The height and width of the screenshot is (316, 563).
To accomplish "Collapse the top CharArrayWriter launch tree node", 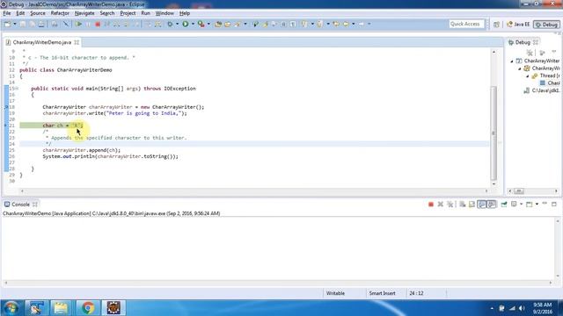I will tap(512, 61).
